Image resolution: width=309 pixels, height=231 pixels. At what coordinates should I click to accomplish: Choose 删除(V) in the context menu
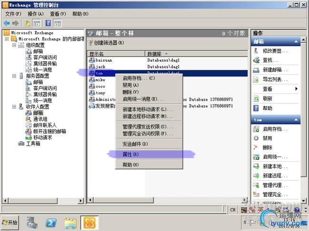point(149,92)
